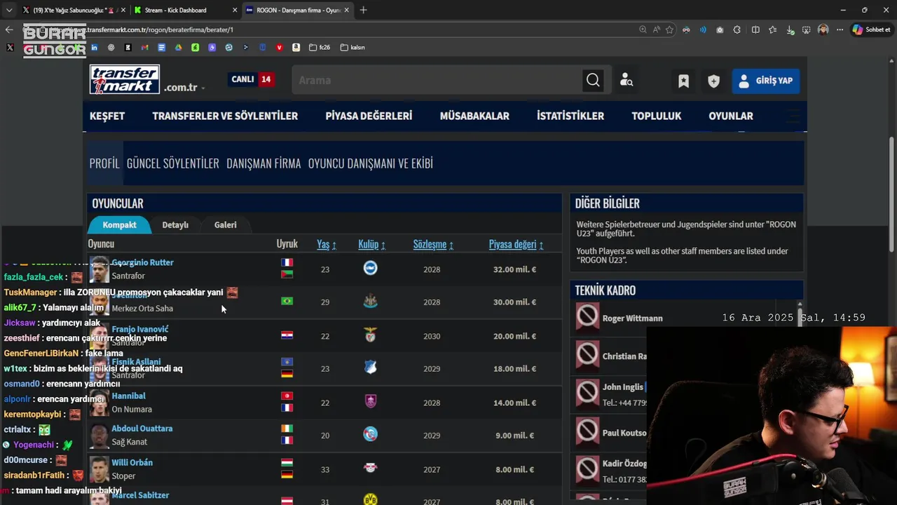Open Georginio Rutter player link
Viewport: 897px width, 505px height.
click(x=142, y=262)
